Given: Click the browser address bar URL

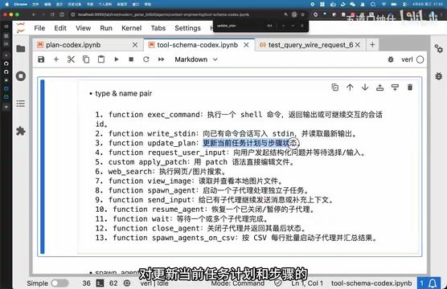Looking at the screenshot, I should 163,14.
